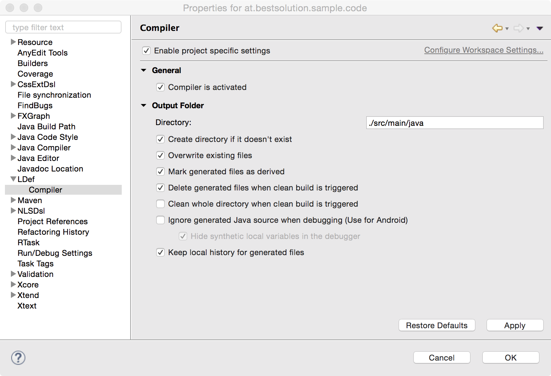The image size is (551, 376).
Task: Collapse the LDef tree node
Action: tap(13, 179)
